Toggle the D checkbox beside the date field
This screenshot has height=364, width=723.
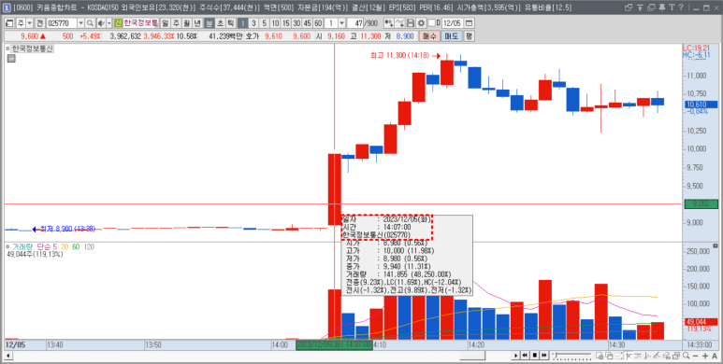tap(431, 23)
